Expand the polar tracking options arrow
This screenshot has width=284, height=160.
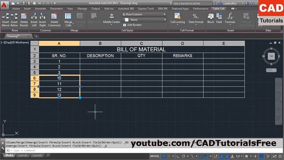pos(188,156)
